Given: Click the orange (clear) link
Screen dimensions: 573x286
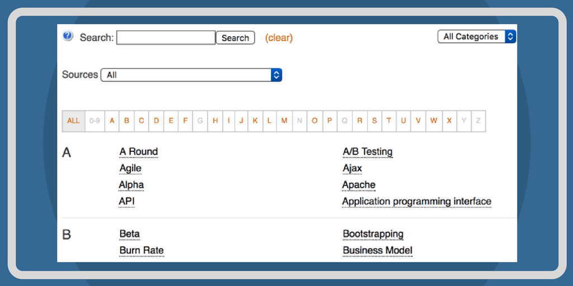Looking at the screenshot, I should point(279,37).
